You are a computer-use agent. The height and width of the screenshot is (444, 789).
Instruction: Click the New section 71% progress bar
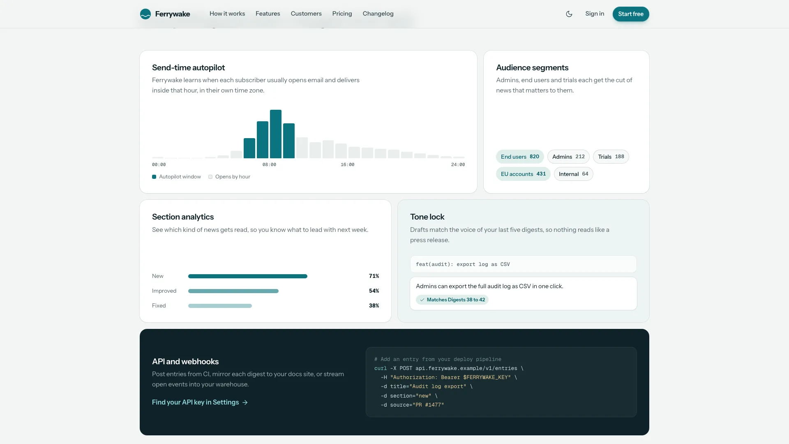click(x=248, y=276)
